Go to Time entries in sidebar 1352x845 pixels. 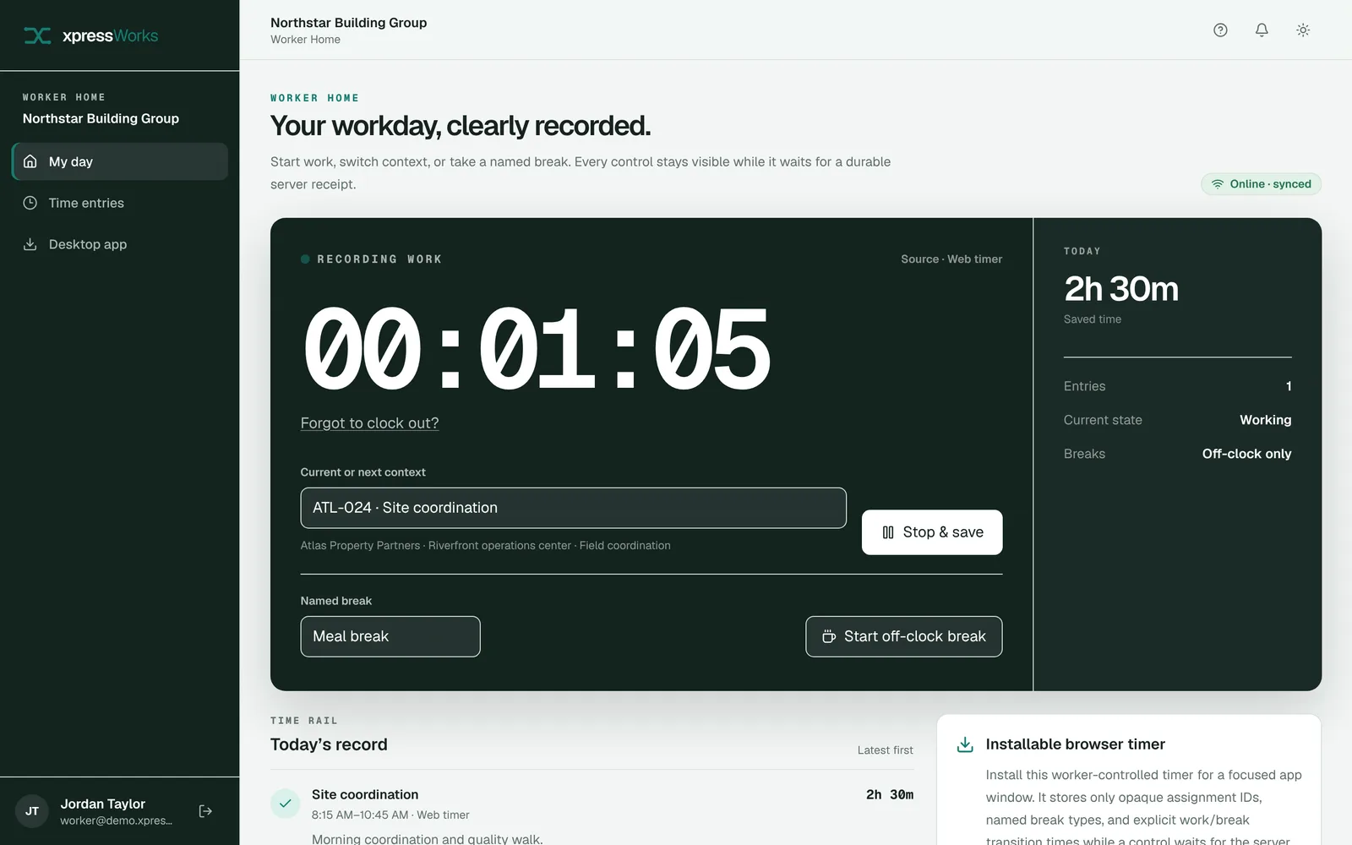pos(120,203)
